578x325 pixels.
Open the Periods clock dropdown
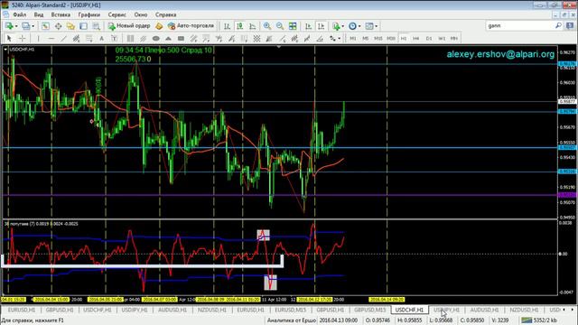354,26
